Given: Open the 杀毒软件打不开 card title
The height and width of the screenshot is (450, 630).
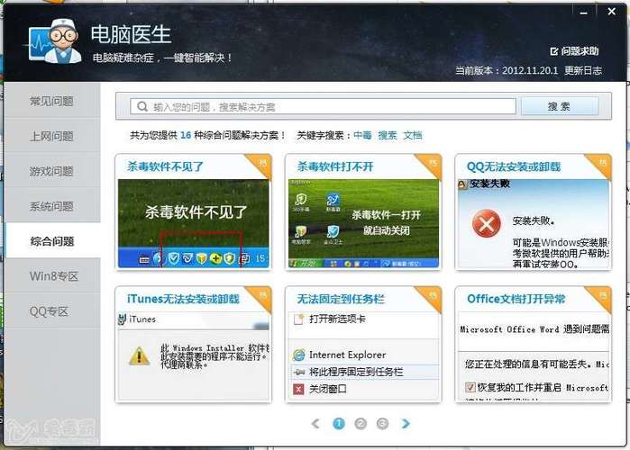Looking at the screenshot, I should [x=335, y=166].
